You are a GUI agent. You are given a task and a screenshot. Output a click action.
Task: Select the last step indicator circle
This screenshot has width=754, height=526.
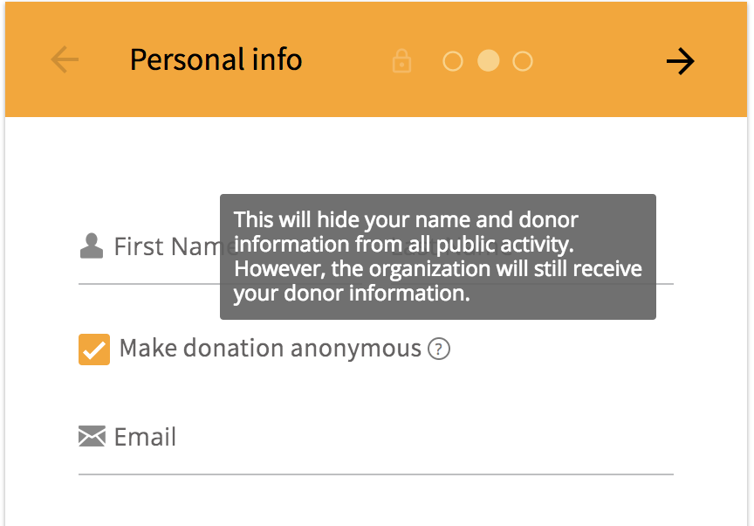[523, 61]
